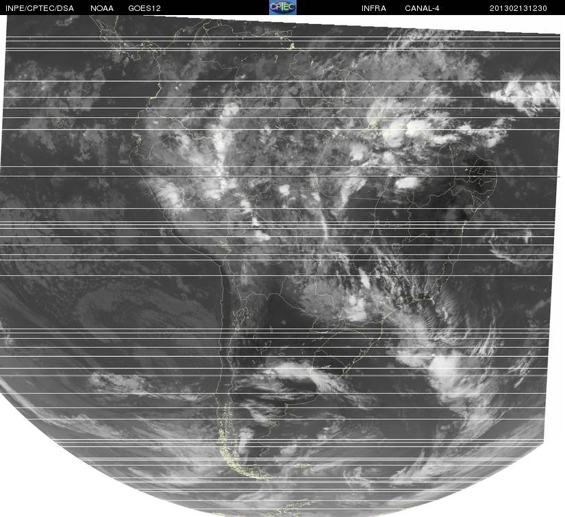Click the NOAA label in the header
The image size is (565, 517).
tap(102, 8)
